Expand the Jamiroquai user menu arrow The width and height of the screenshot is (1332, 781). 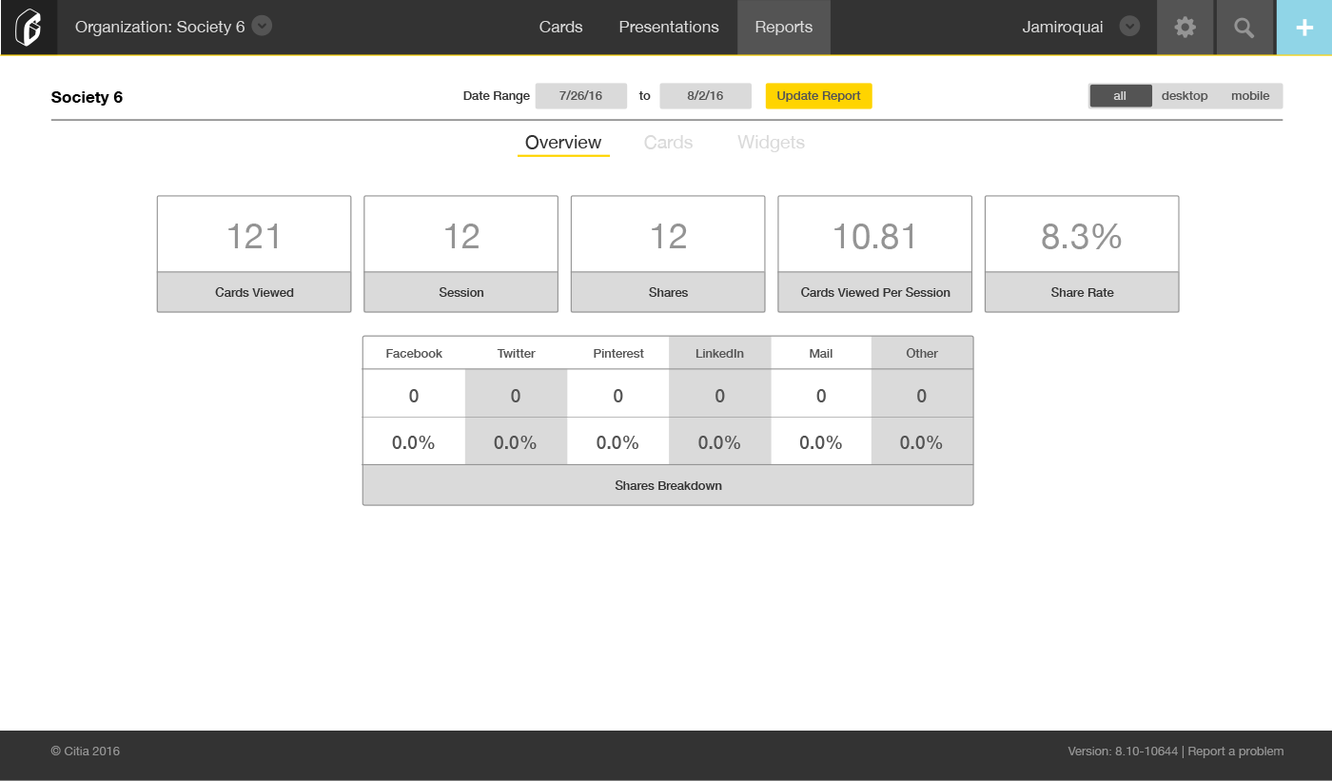1129,26
